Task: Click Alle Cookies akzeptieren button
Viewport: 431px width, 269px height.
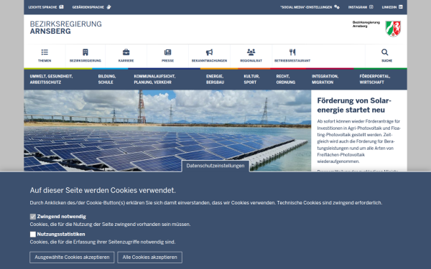Action: tap(150, 258)
